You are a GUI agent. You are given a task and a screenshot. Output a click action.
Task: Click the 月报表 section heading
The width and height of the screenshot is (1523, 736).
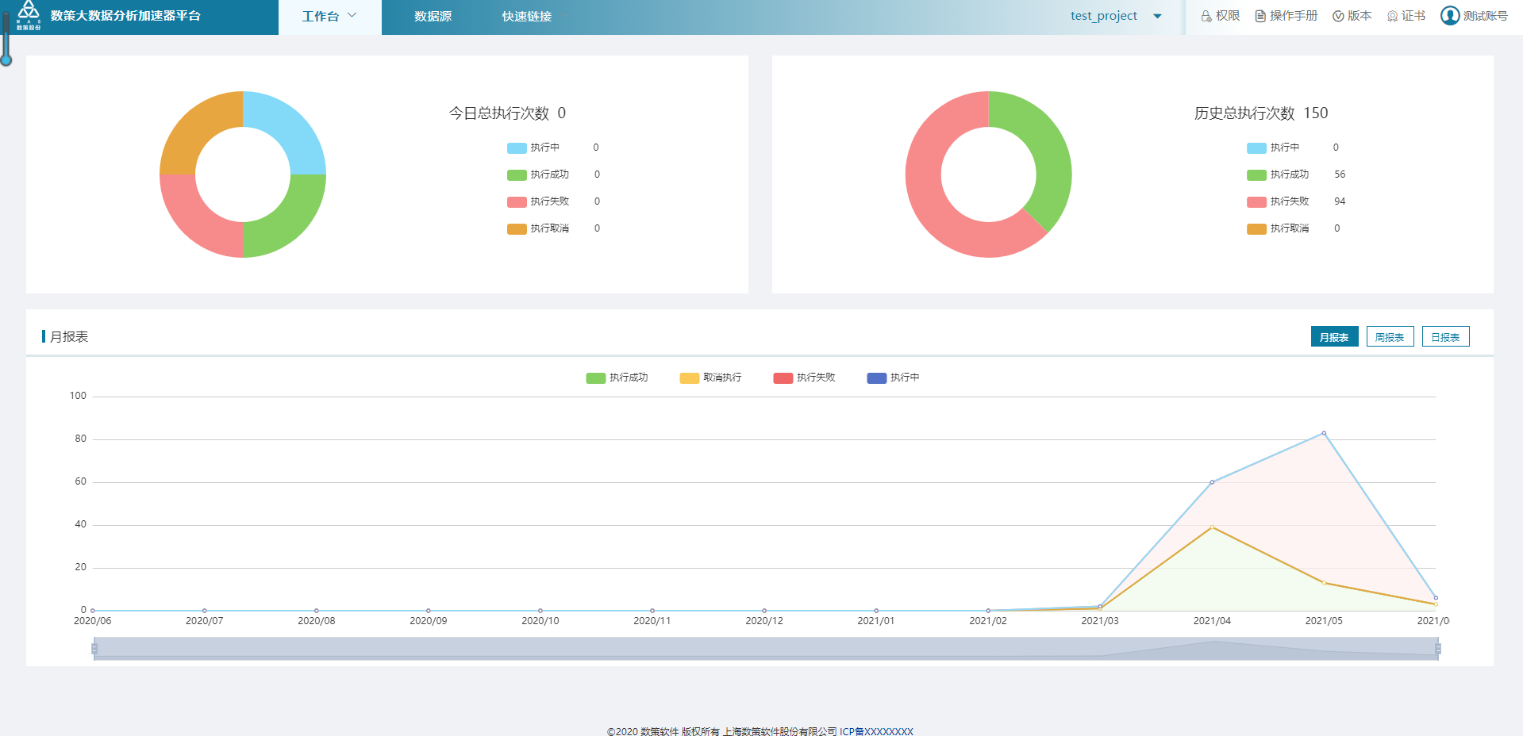[x=69, y=337]
